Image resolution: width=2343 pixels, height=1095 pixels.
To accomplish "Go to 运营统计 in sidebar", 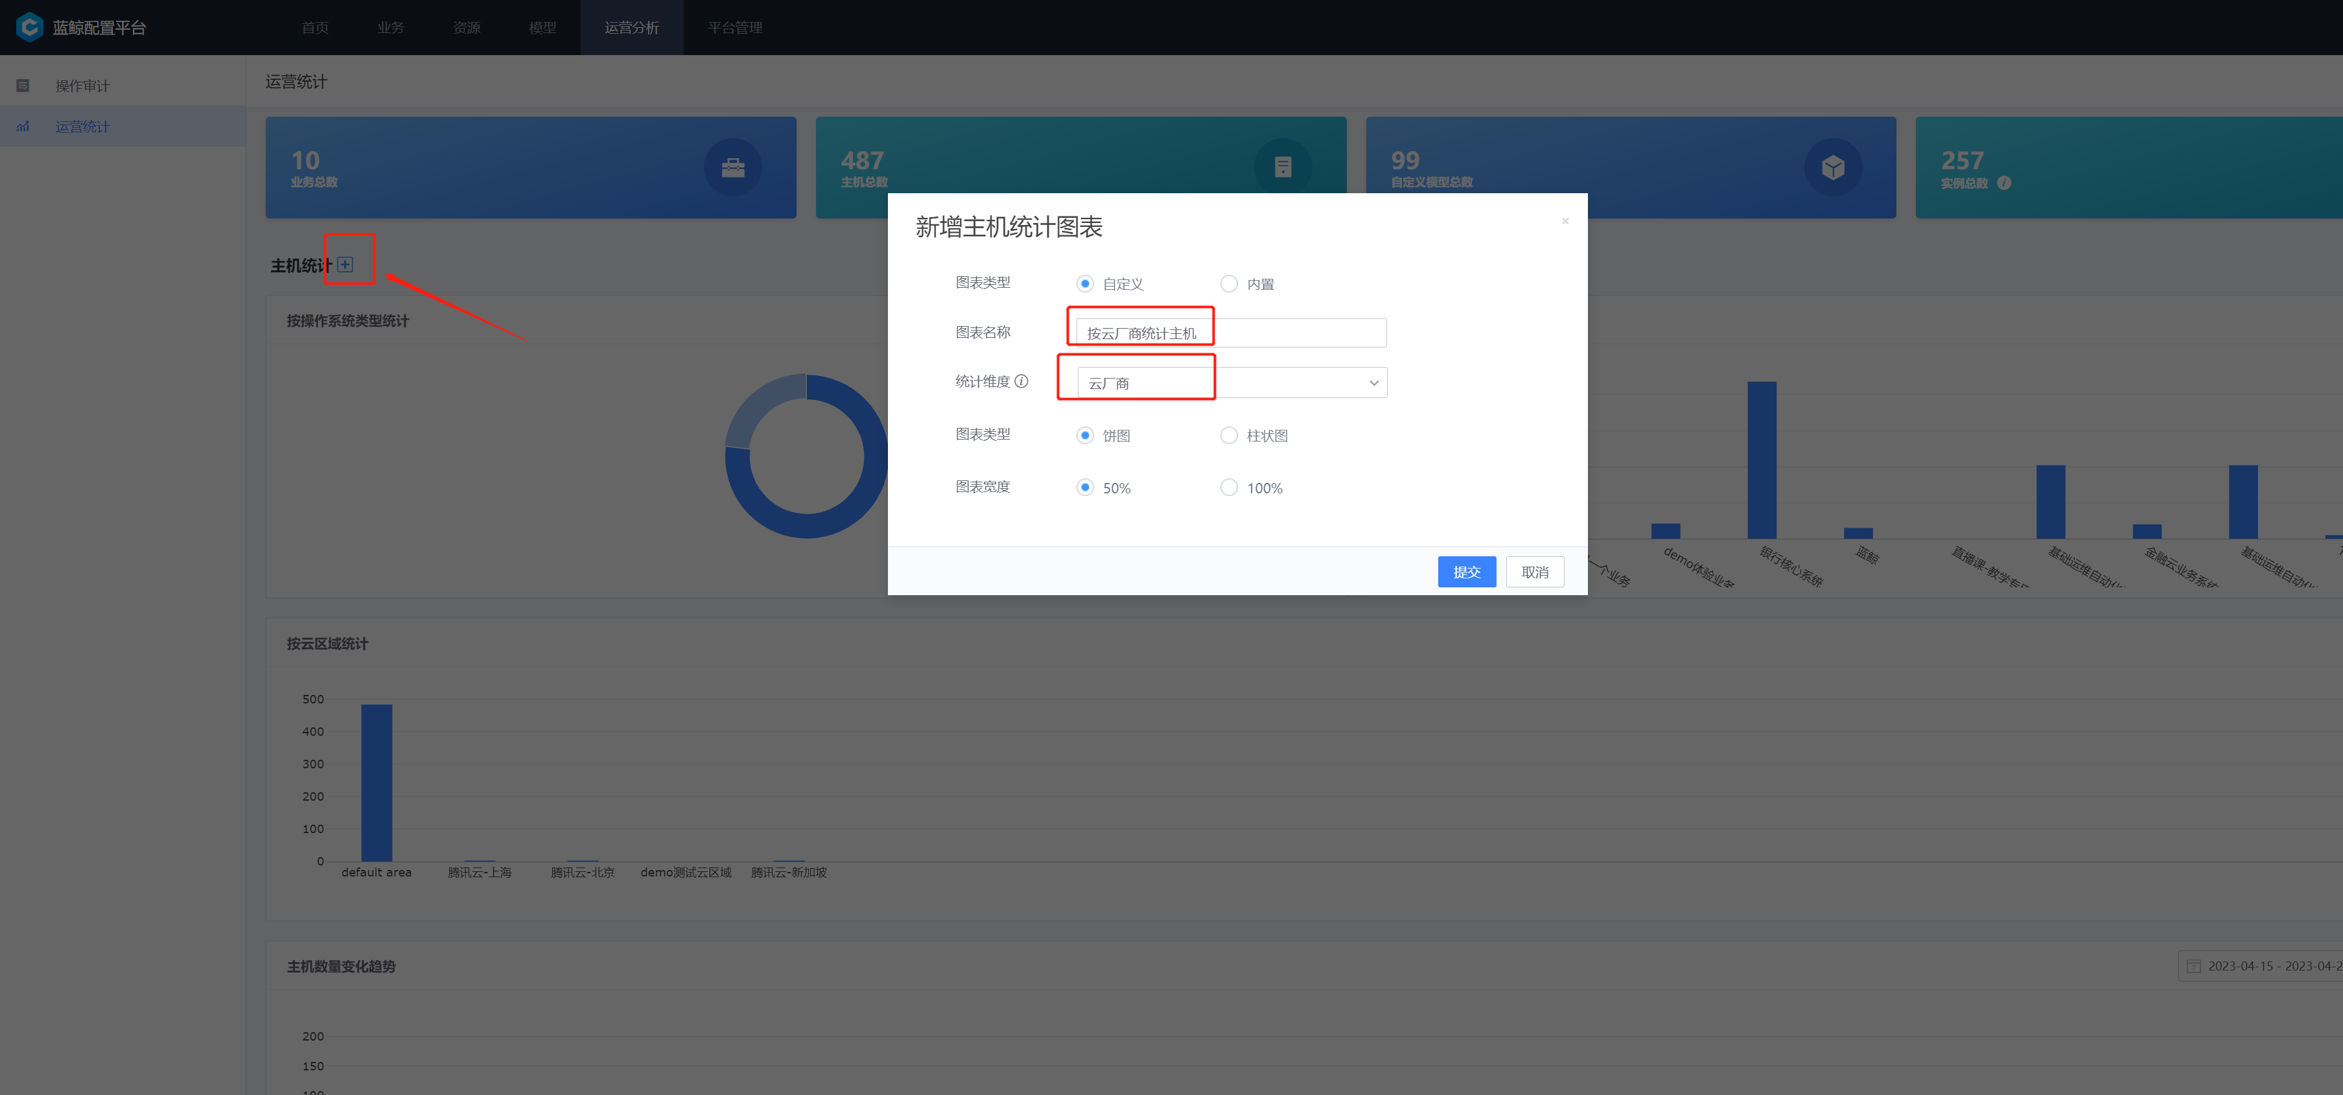I will click(122, 126).
